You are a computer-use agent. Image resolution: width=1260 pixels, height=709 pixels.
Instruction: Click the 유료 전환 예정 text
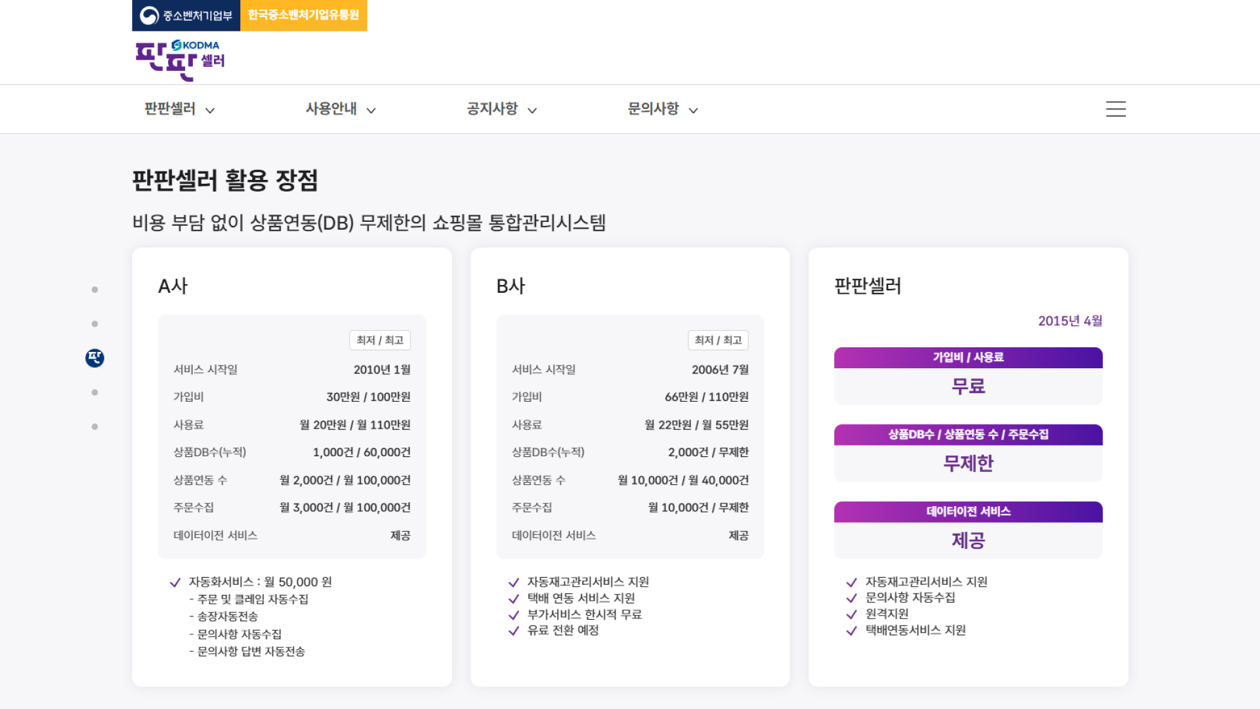(563, 631)
